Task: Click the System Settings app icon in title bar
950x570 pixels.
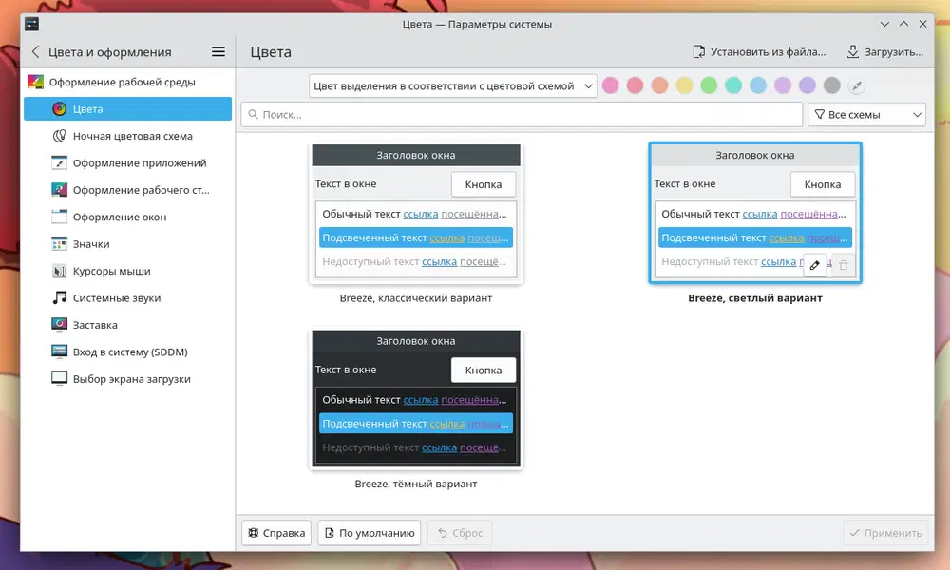Action: (31, 24)
